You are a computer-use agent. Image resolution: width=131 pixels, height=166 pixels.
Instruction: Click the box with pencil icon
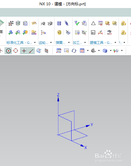(34, 32)
